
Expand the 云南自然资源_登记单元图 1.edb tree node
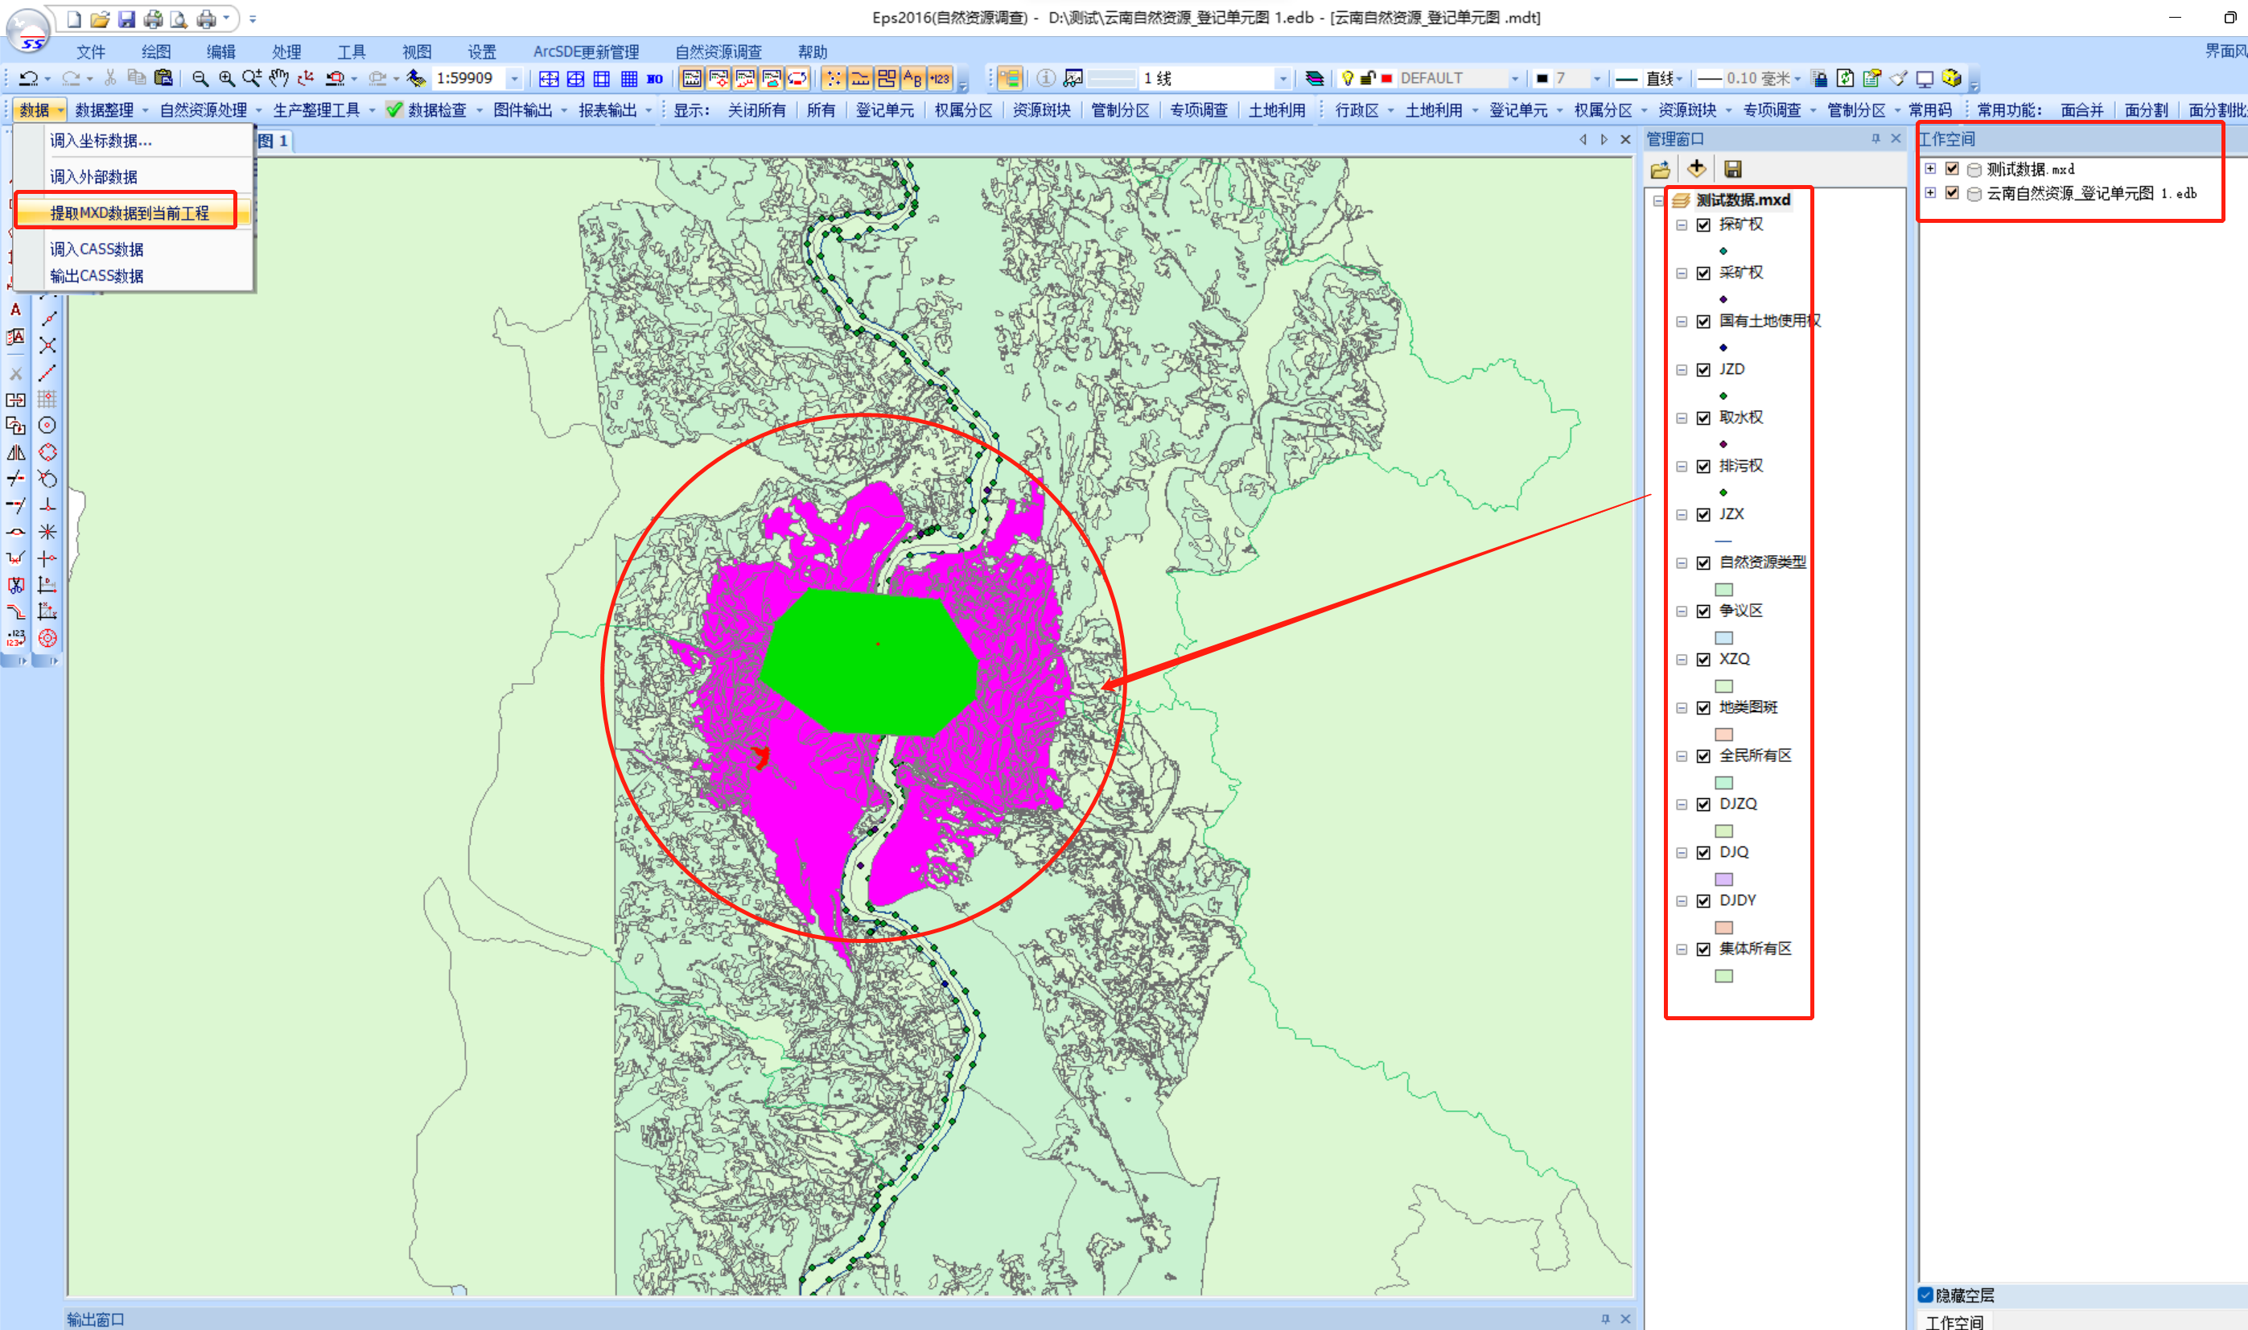click(x=1930, y=192)
